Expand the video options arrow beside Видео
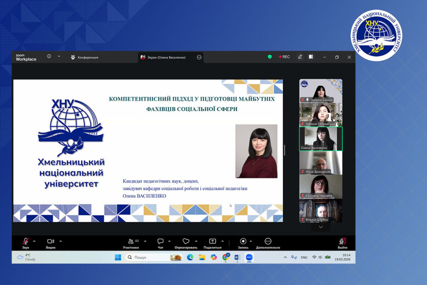This screenshot has height=285, width=427. [x=61, y=241]
